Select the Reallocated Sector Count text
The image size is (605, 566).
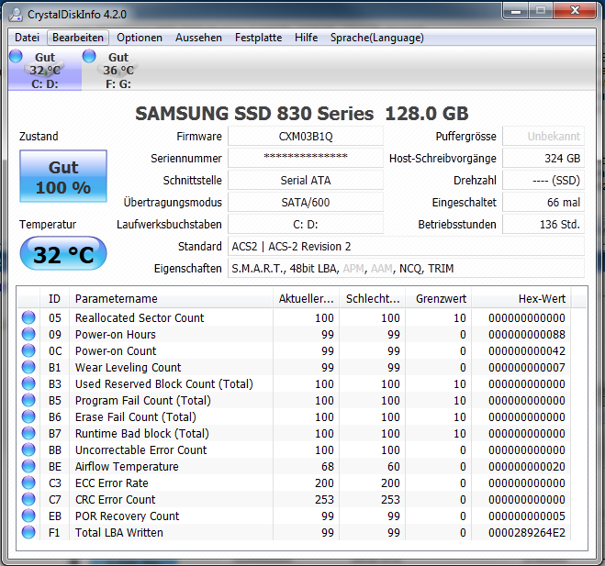pos(140,317)
